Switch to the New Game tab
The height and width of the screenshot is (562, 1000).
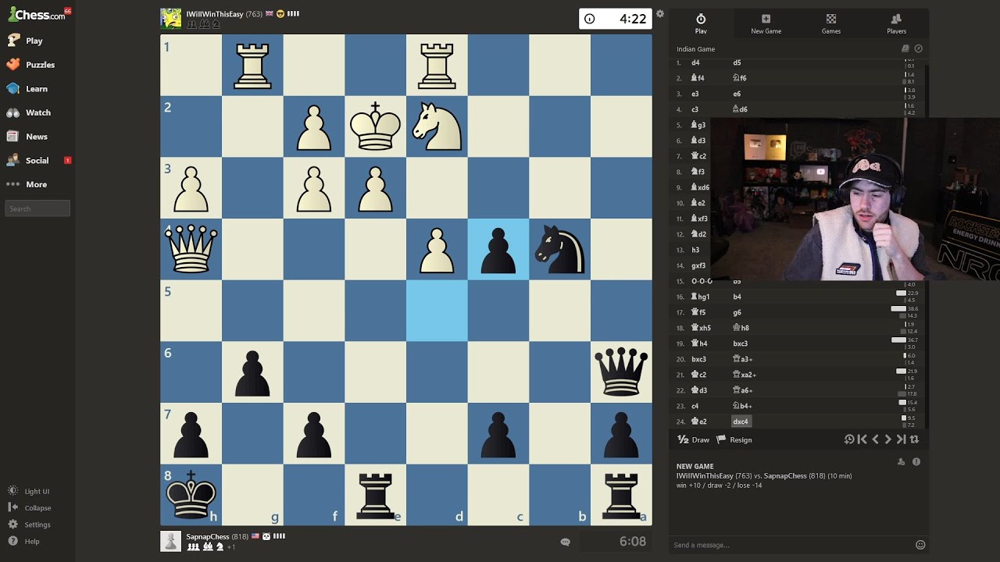766,23
